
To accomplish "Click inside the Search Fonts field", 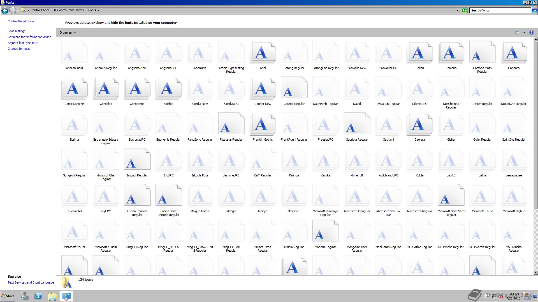I will tap(500, 10).
